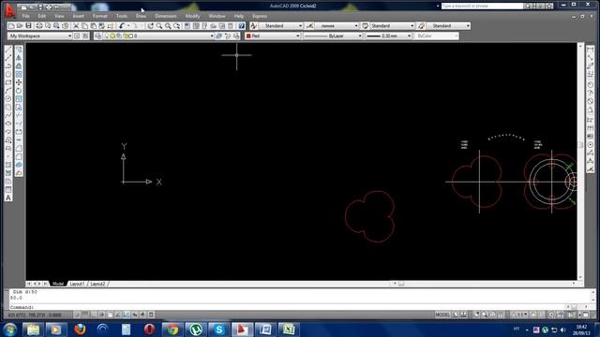600x337 pixels.
Task: Open Firefox from the taskbar
Action: (80, 330)
